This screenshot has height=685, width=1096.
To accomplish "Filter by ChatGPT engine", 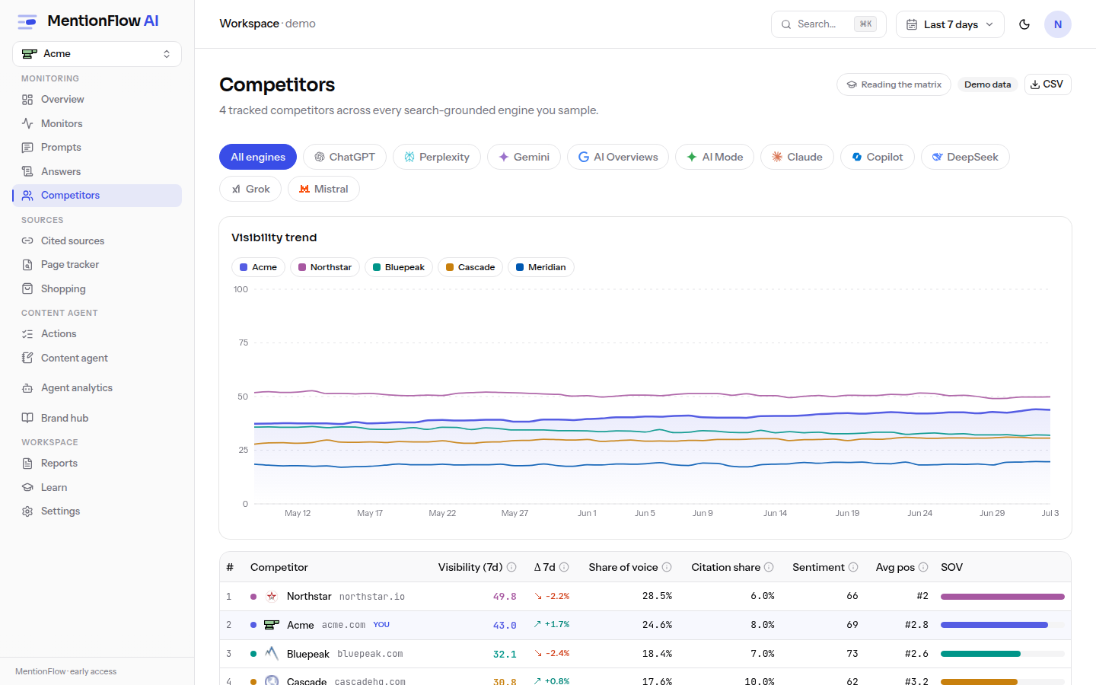I will click(345, 157).
